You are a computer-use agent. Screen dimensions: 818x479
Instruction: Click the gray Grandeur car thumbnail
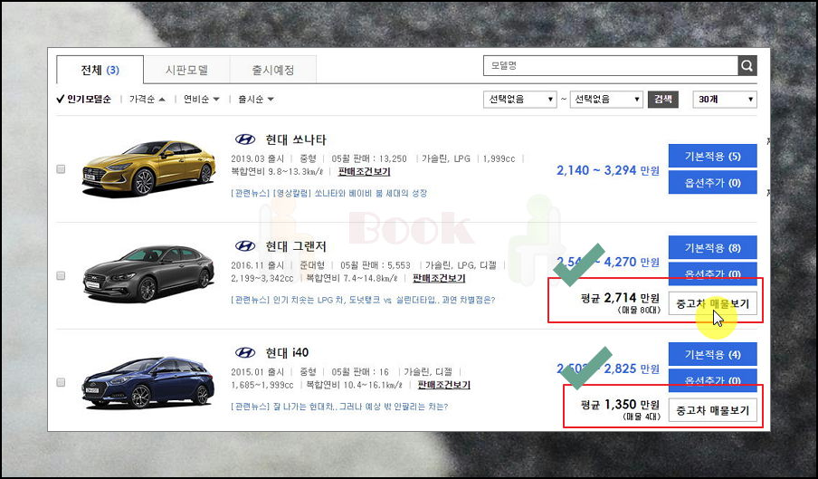(148, 274)
